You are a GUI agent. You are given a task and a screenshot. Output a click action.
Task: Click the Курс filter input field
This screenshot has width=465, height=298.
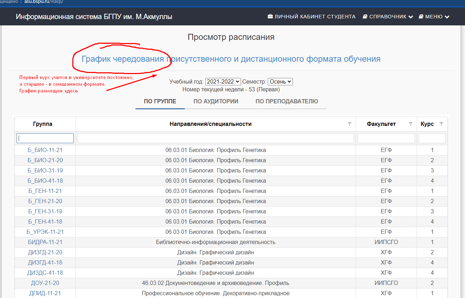pos(432,138)
